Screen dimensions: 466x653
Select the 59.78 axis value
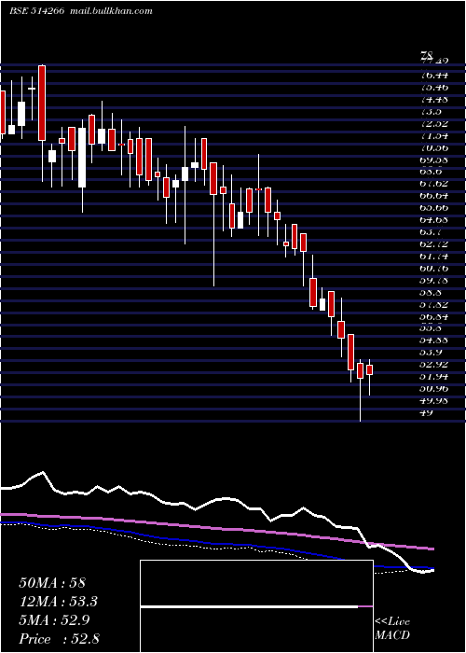[x=433, y=281]
